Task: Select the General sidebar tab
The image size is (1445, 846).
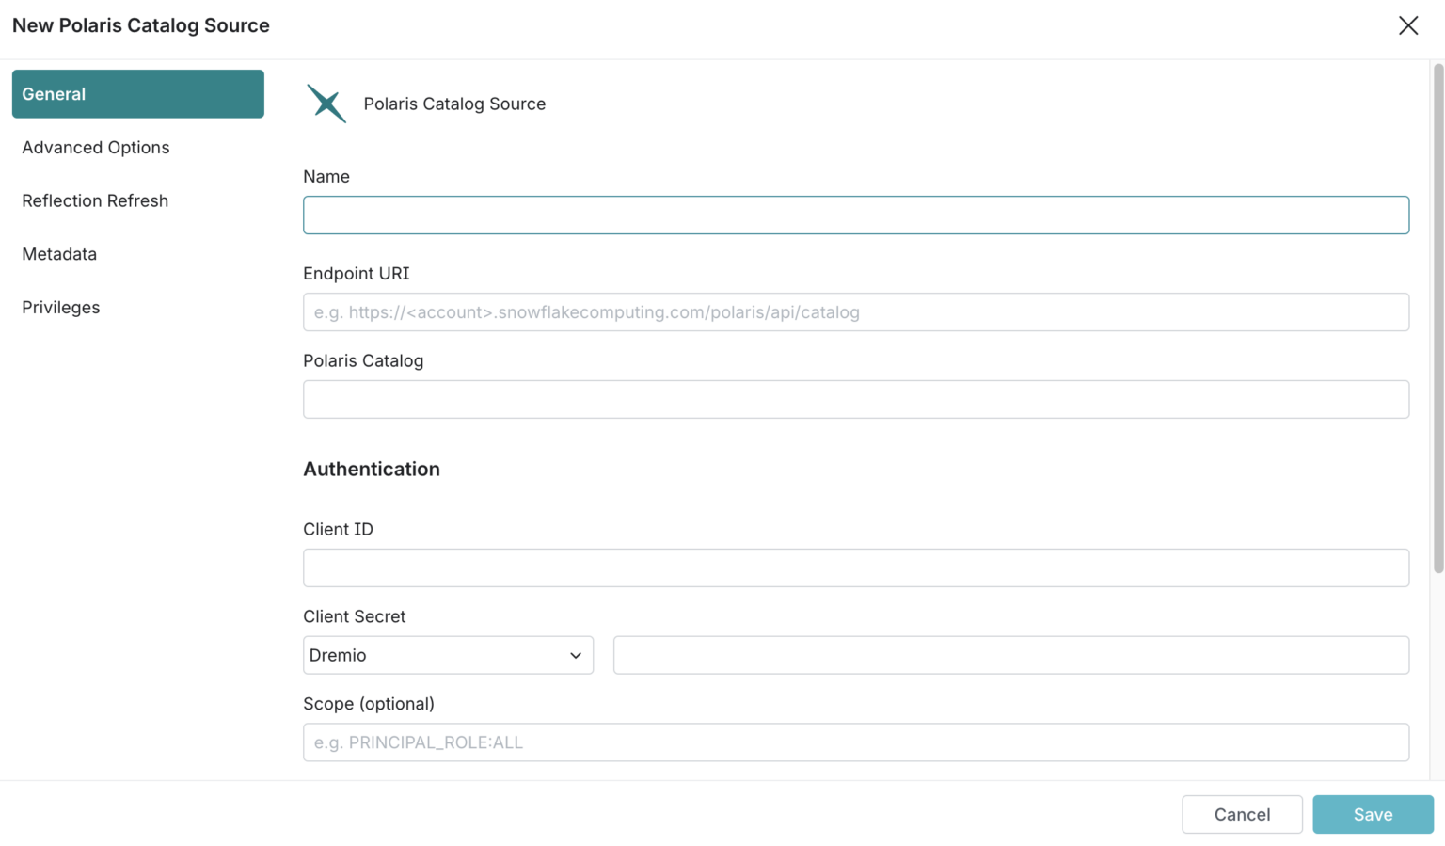Action: click(54, 94)
